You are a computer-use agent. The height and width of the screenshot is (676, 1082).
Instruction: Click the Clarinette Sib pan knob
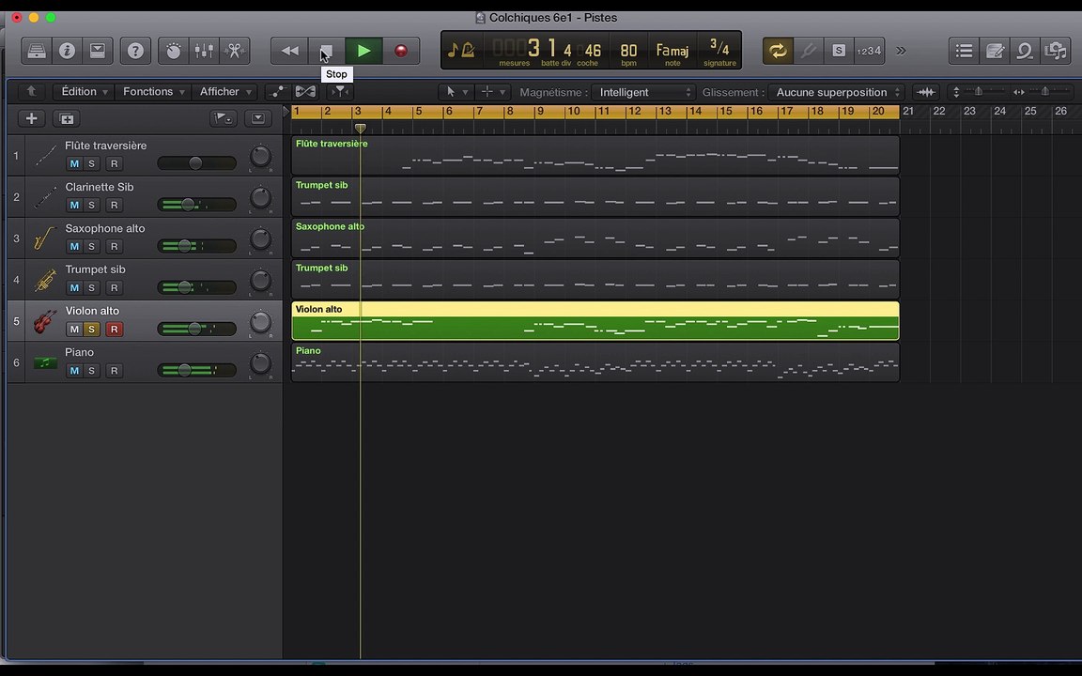tap(260, 198)
